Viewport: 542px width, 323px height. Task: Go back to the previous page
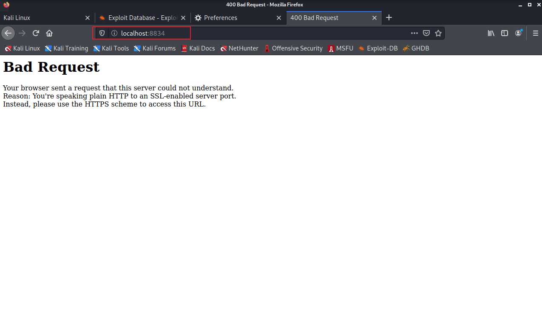(x=8, y=33)
